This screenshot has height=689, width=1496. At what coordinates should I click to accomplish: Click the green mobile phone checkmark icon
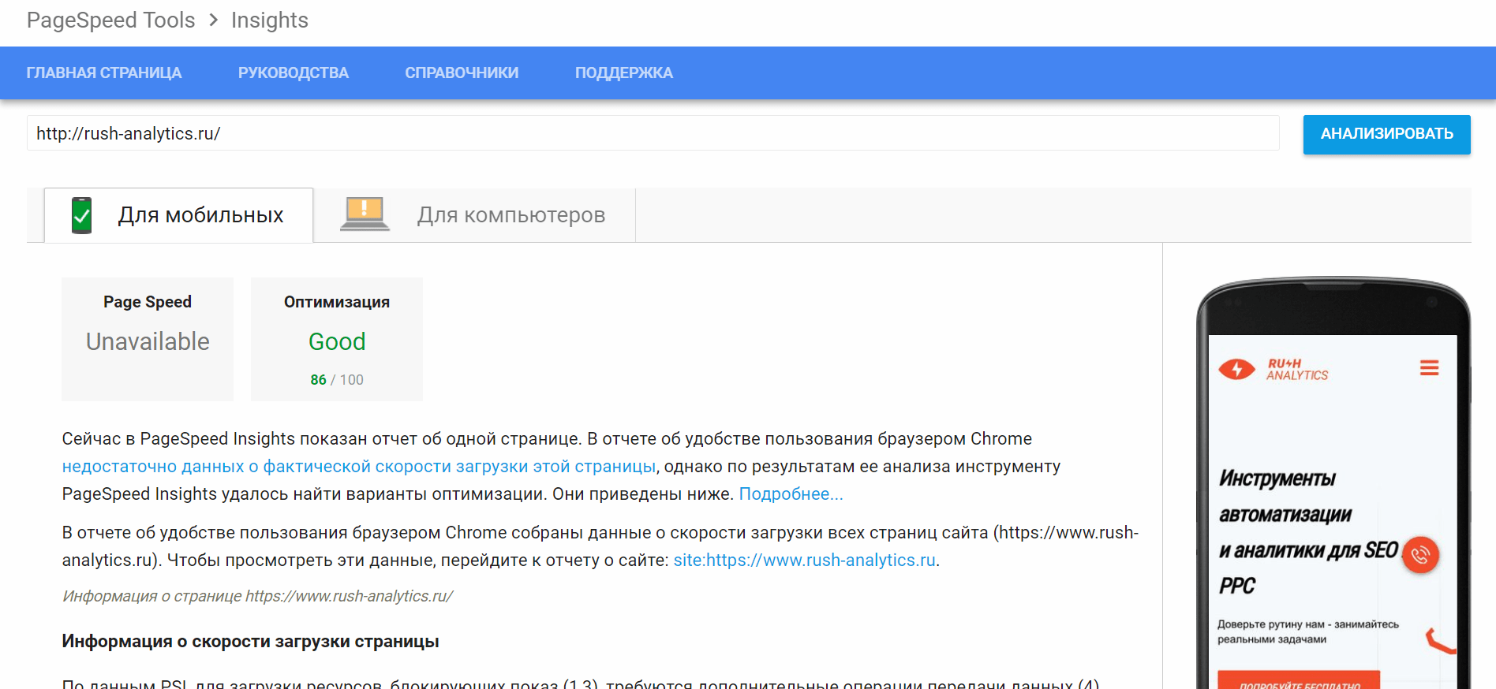tap(81, 215)
